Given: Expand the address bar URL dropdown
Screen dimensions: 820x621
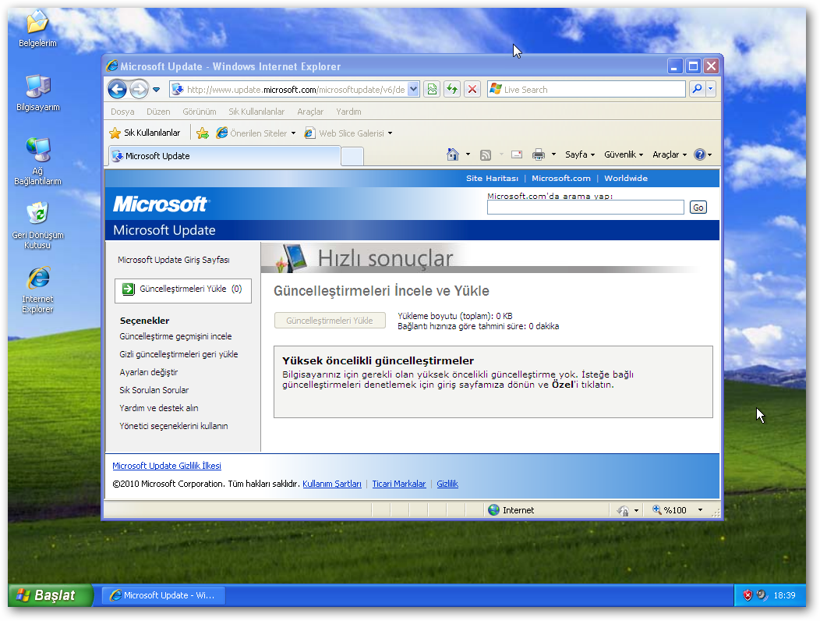Looking at the screenshot, I should pos(413,90).
